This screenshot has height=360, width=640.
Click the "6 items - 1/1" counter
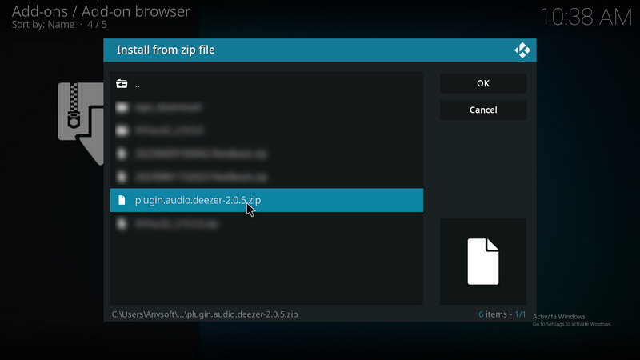click(x=502, y=314)
